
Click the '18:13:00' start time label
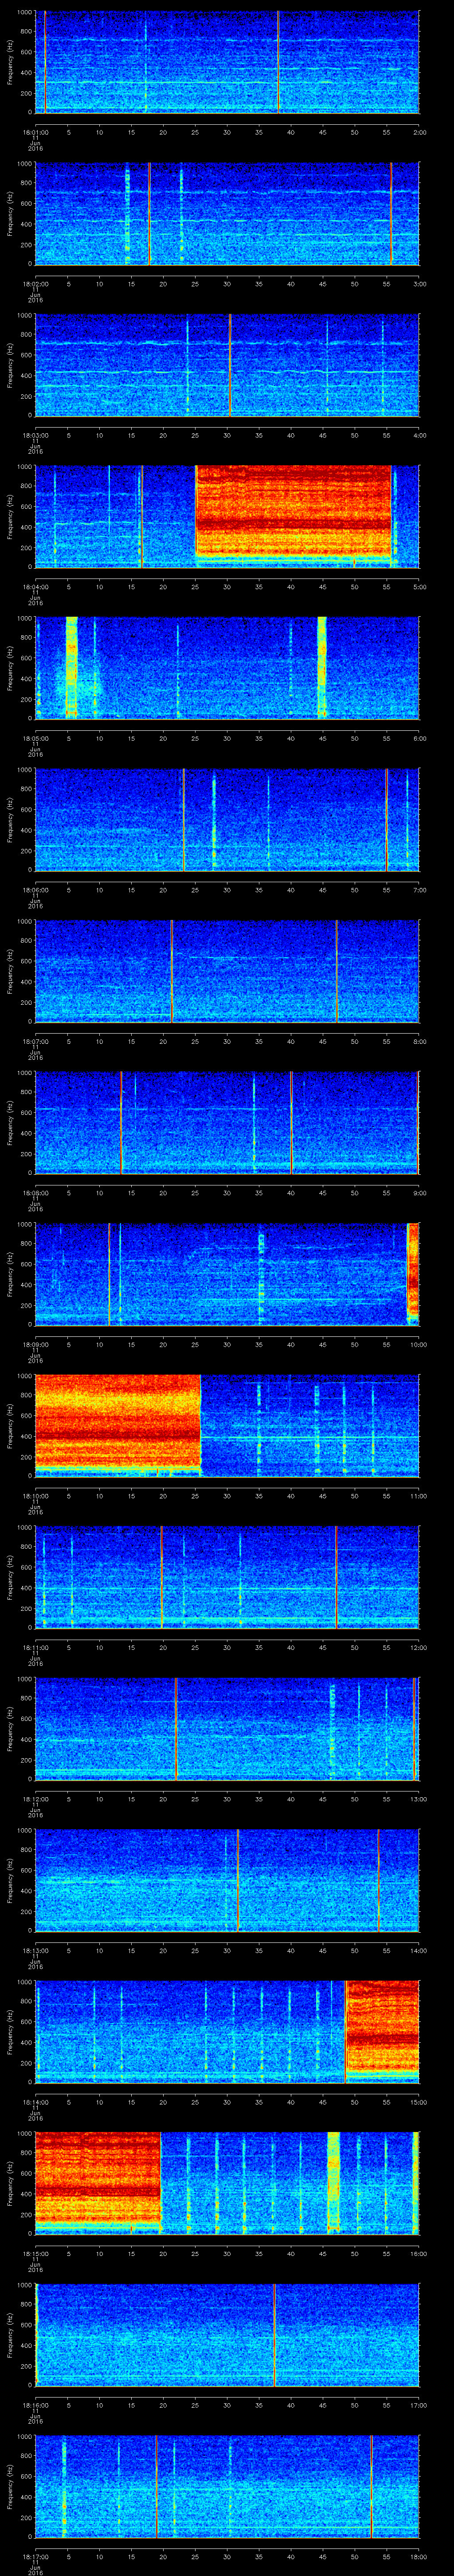click(35, 1949)
